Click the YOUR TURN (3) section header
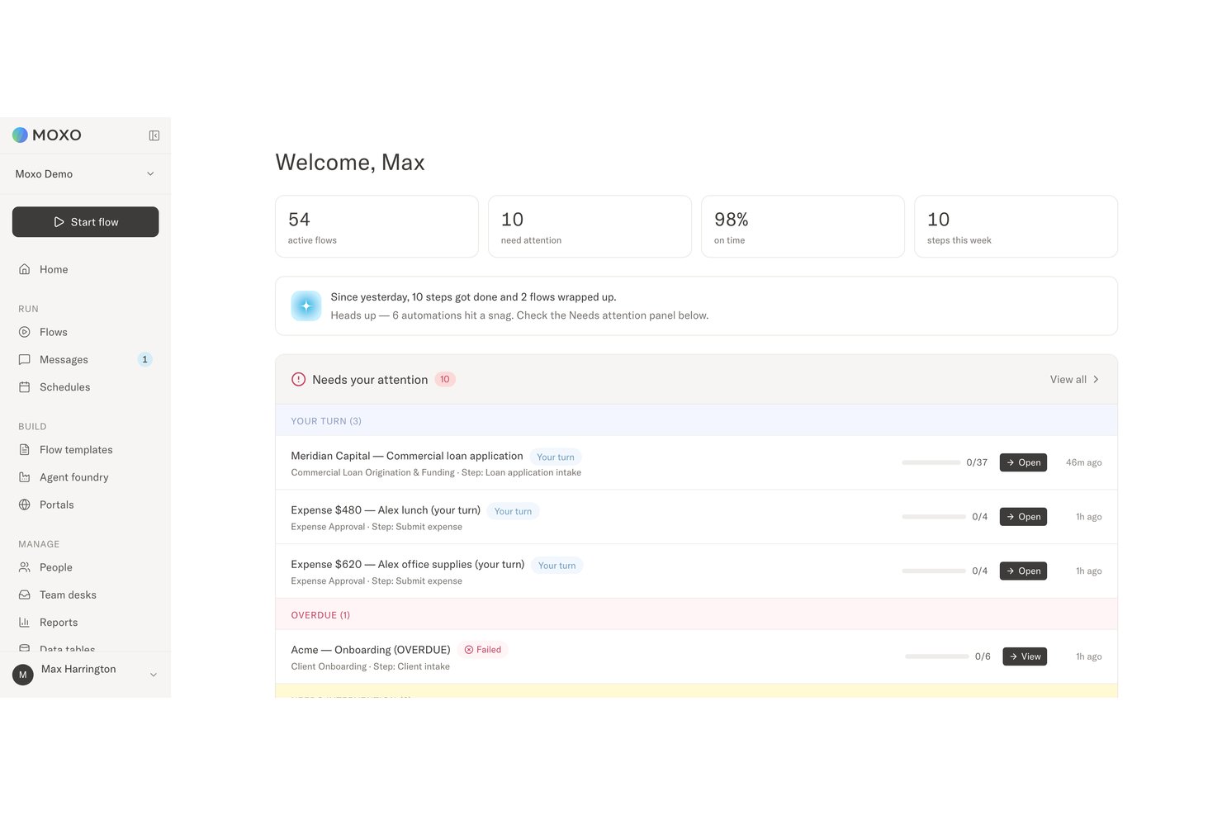1222x815 pixels. [x=696, y=420]
